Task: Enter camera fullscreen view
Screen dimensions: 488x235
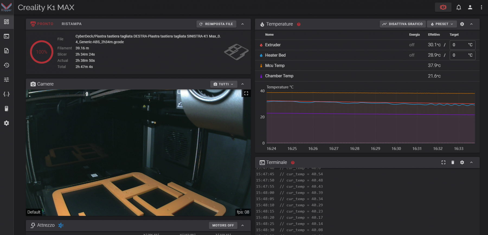Action: 246,93
